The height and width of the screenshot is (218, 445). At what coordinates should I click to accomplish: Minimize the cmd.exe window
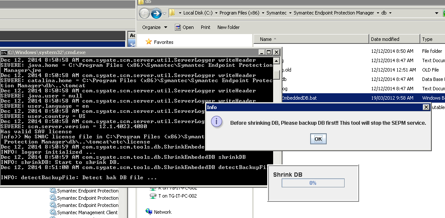click(x=262, y=52)
